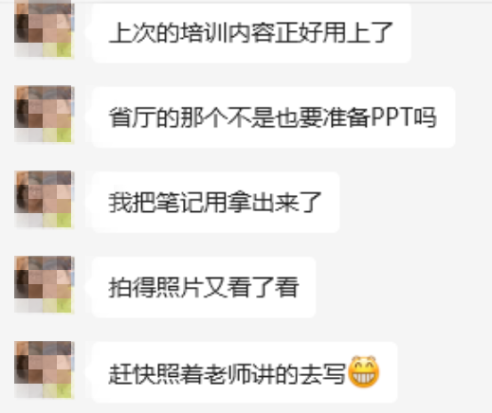Click the 培训内容 words in first message
The width and height of the screenshot is (492, 413).
pos(227,32)
